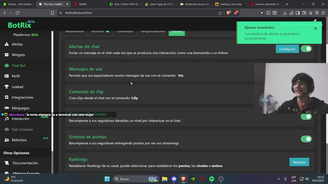Switch to homero gimiendo tab
The height and width of the screenshot is (184, 328).
pyautogui.click(x=265, y=4)
